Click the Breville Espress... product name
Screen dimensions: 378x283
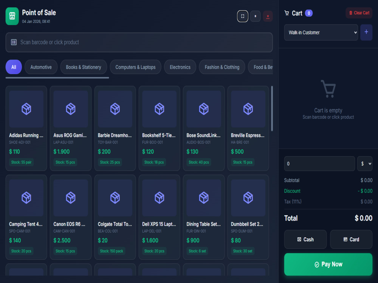click(x=248, y=135)
